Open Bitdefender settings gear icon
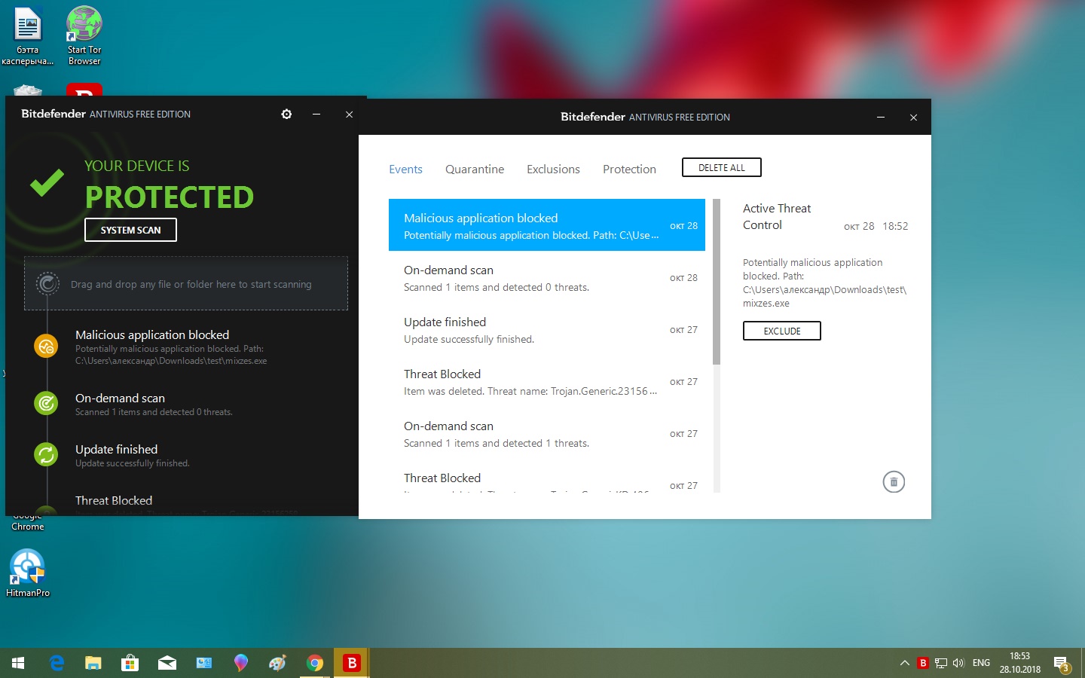The height and width of the screenshot is (678, 1085). pyautogui.click(x=286, y=115)
